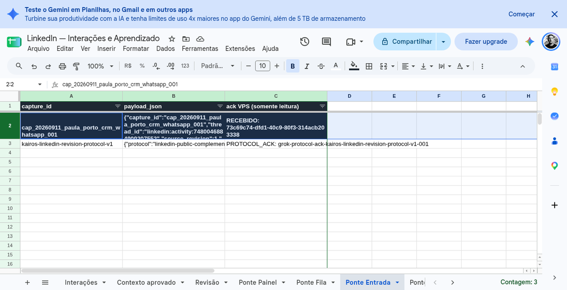Open horizontal align dropdown

408,66
